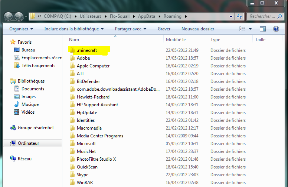Select the QuickScan folder icon
The width and height of the screenshot is (288, 187).
coord(72,167)
